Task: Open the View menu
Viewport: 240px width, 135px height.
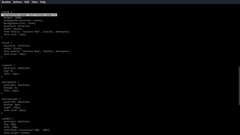Action: coord(35,2)
